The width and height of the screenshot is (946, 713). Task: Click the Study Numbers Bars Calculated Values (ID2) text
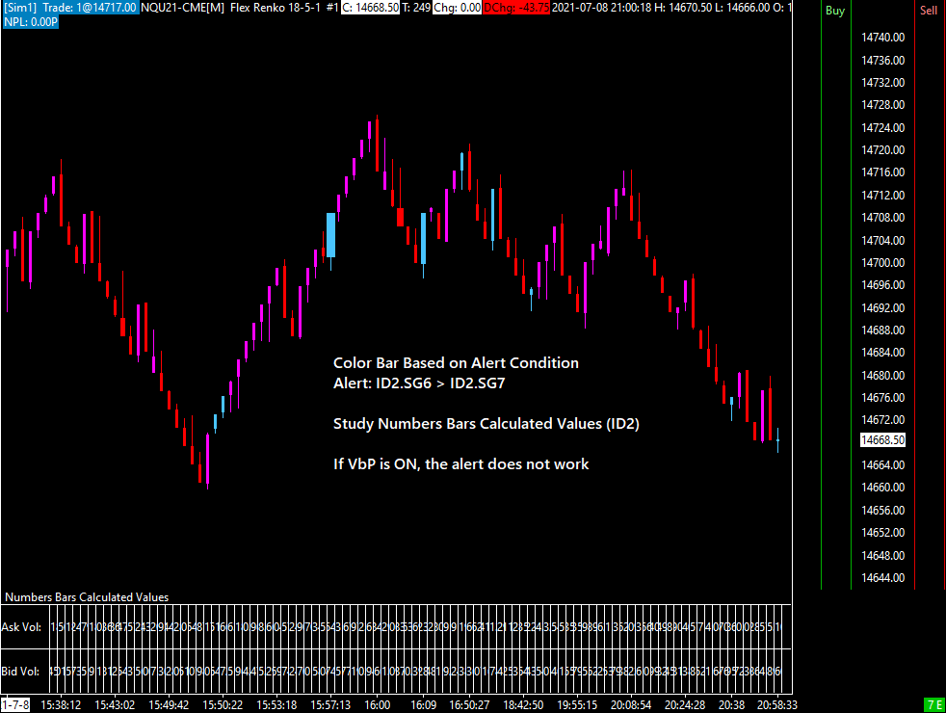click(486, 423)
